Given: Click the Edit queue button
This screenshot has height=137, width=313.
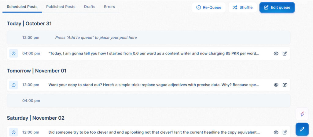Looking at the screenshot, I should (x=277, y=8).
